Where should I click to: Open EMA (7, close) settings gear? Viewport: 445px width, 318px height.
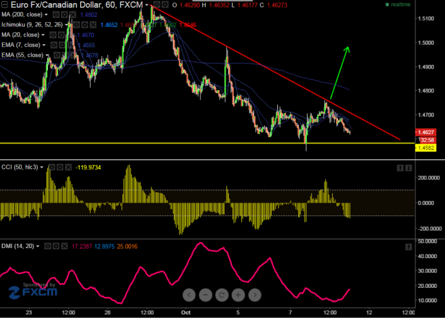(x=62, y=45)
